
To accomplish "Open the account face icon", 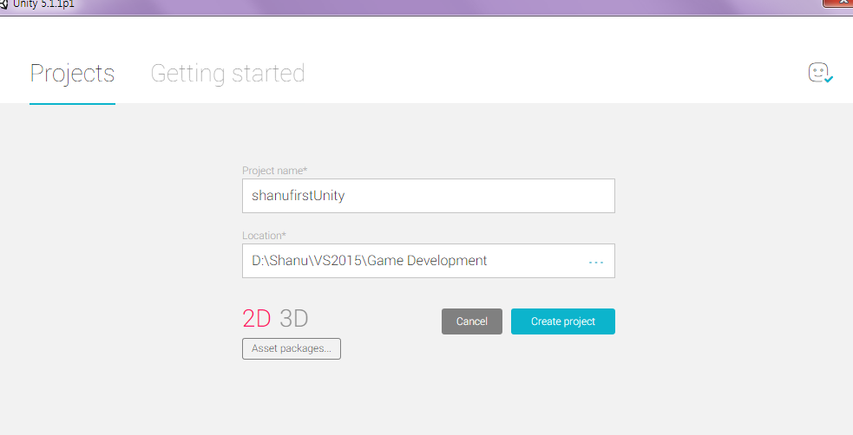I will 820,73.
